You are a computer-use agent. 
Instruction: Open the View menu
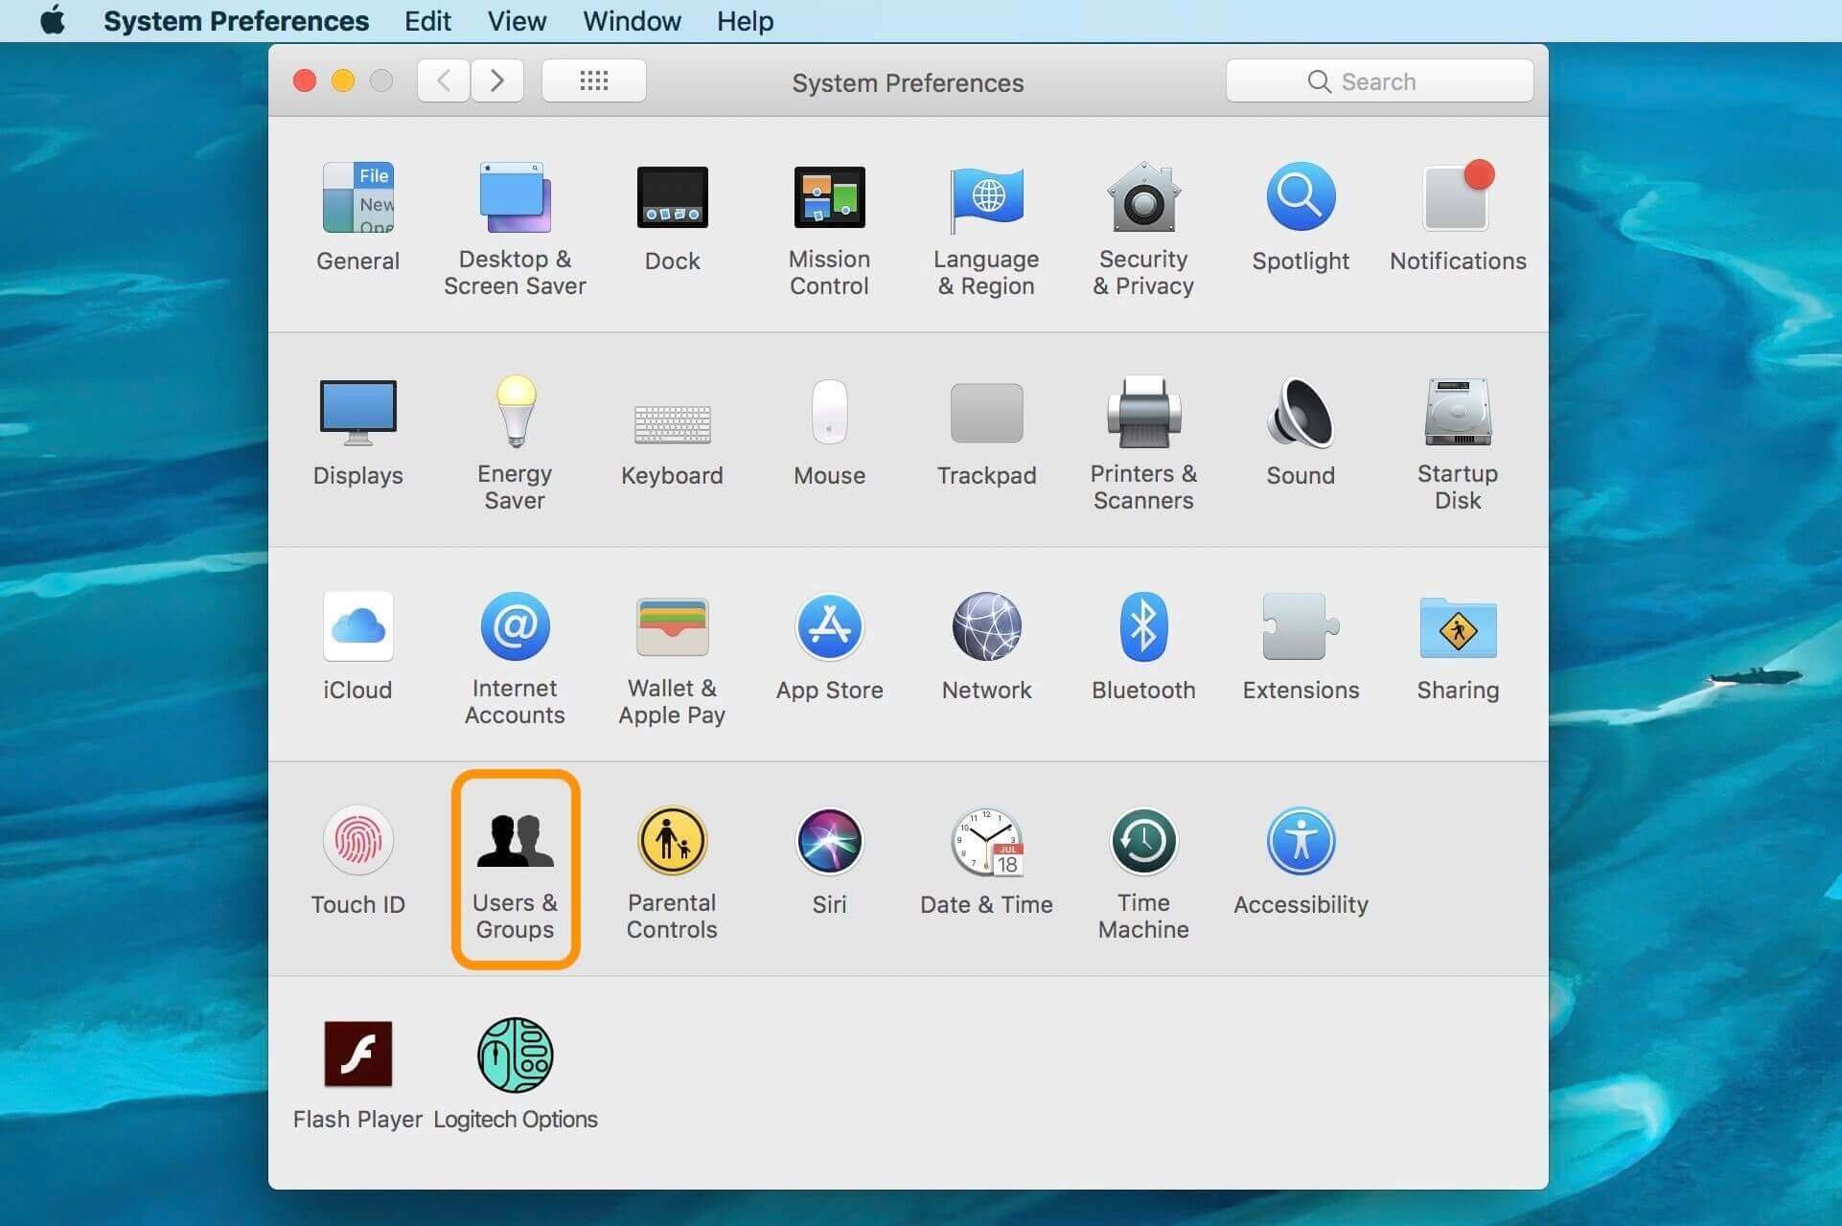(518, 20)
